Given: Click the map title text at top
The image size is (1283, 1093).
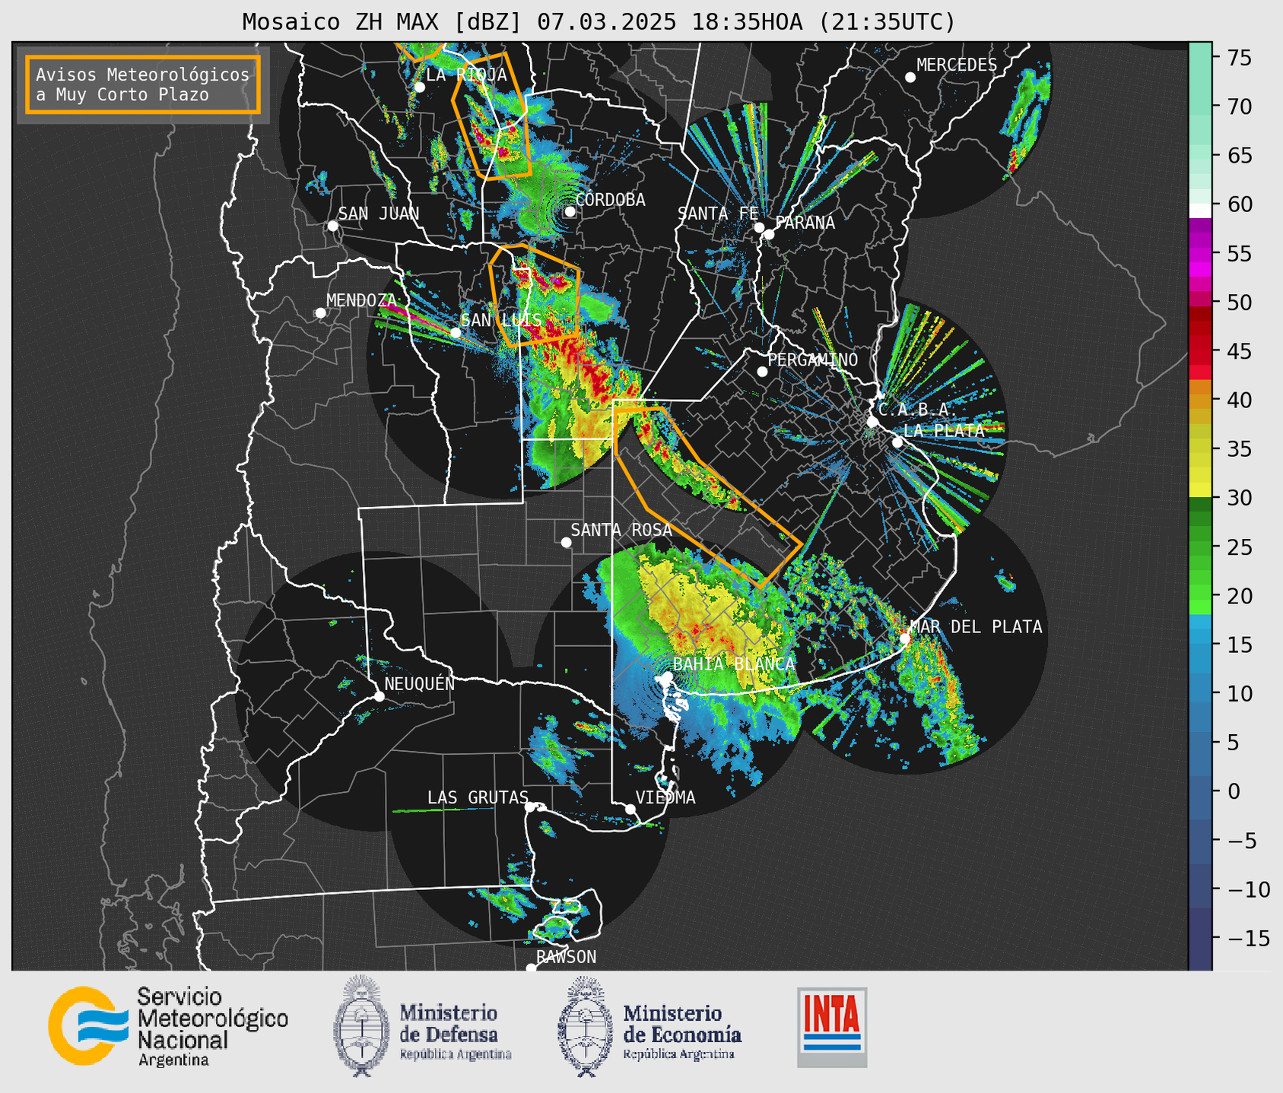Looking at the screenshot, I should (599, 22).
